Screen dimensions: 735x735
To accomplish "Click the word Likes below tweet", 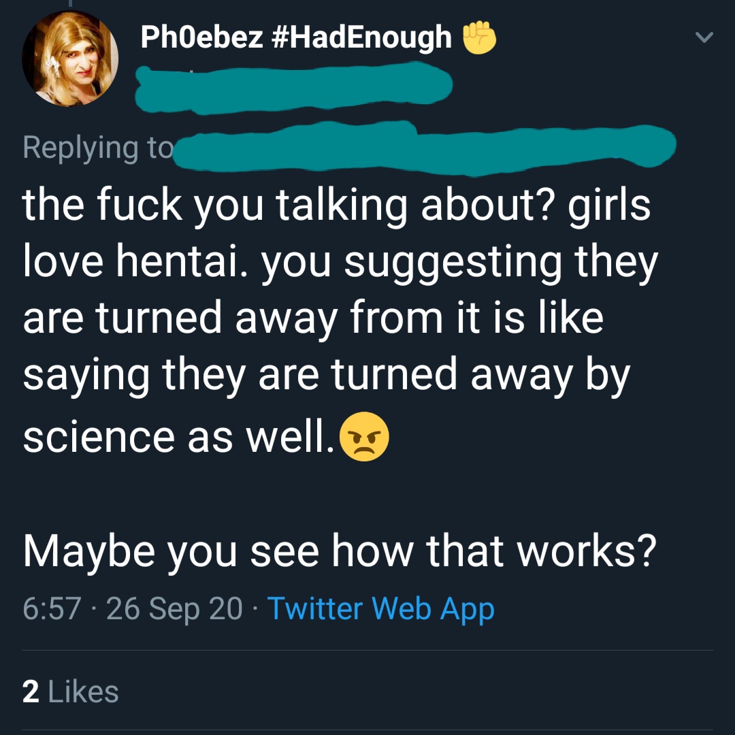I will (84, 692).
